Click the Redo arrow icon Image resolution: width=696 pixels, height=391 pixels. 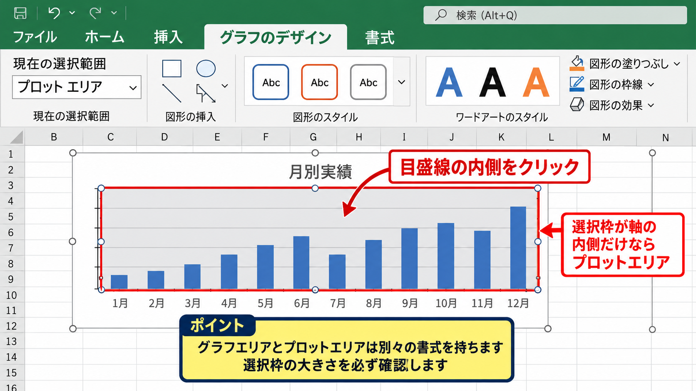(x=95, y=13)
